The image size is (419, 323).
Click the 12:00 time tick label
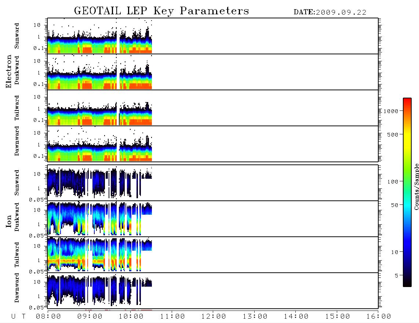pos(214,317)
